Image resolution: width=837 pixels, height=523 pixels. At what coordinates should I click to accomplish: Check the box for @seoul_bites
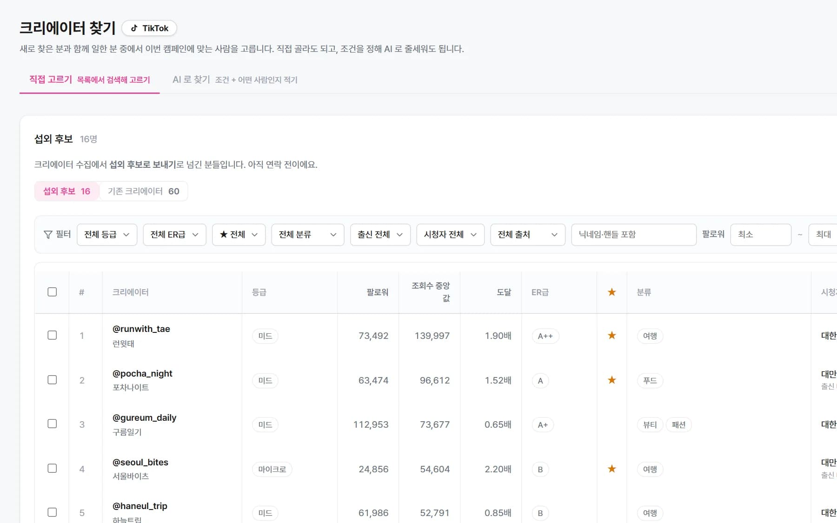(52, 468)
